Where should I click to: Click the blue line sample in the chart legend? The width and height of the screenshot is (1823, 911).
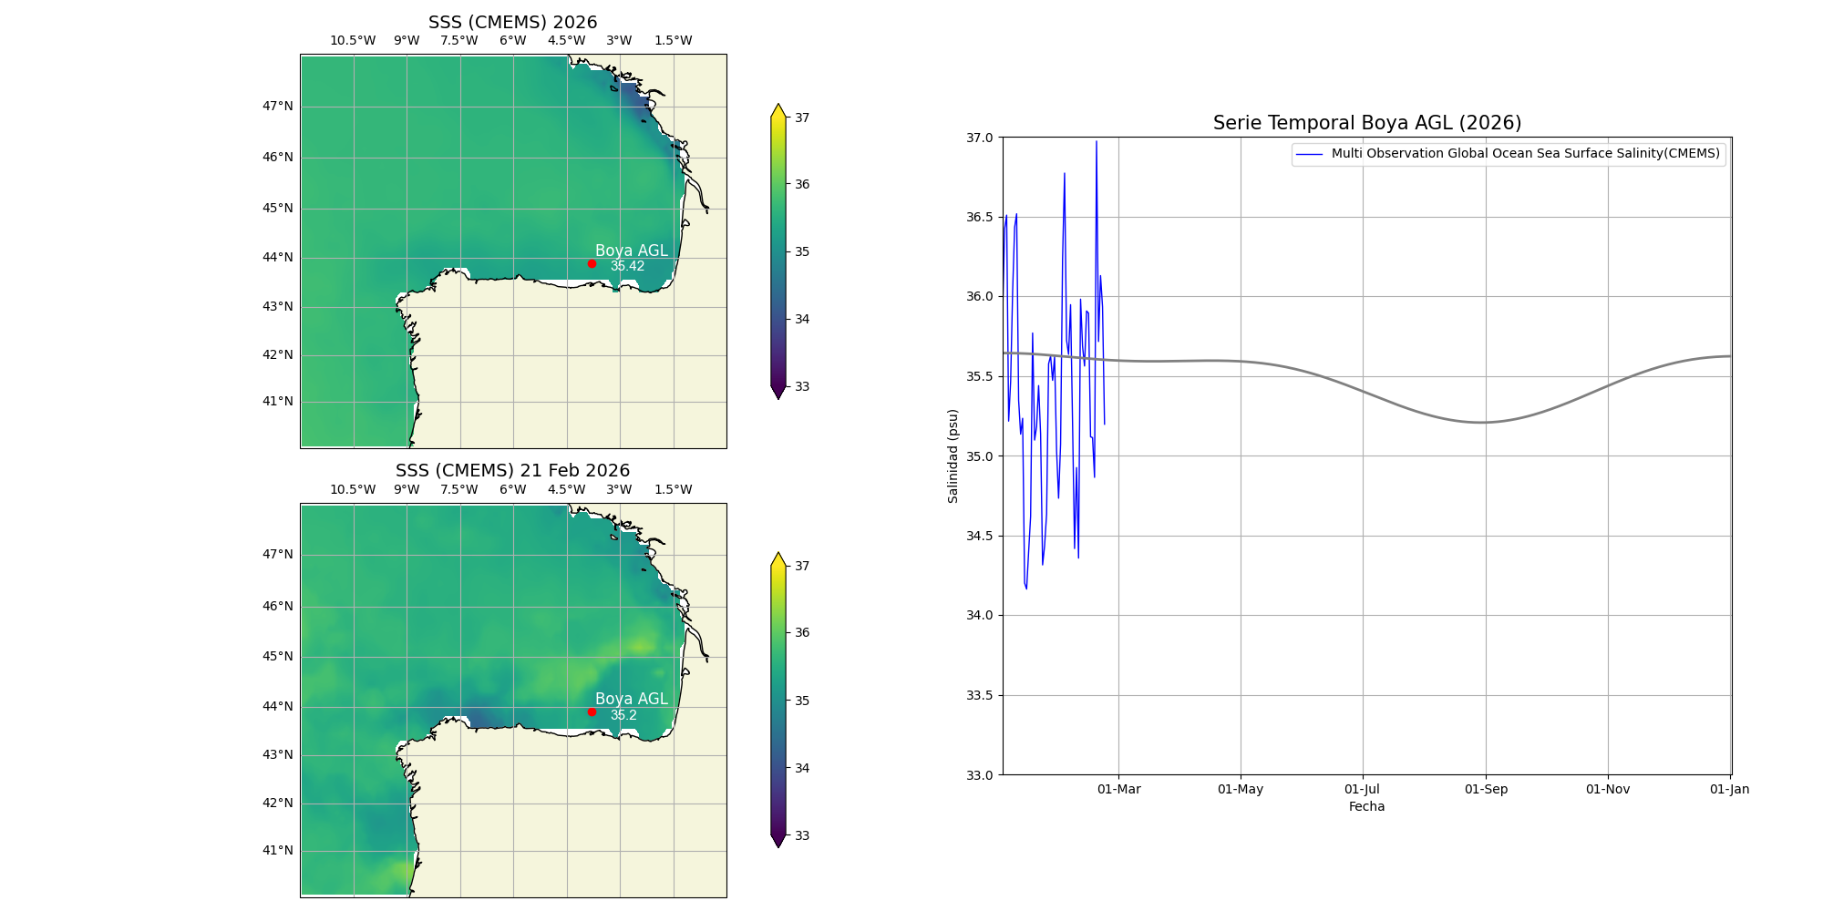point(1309,154)
